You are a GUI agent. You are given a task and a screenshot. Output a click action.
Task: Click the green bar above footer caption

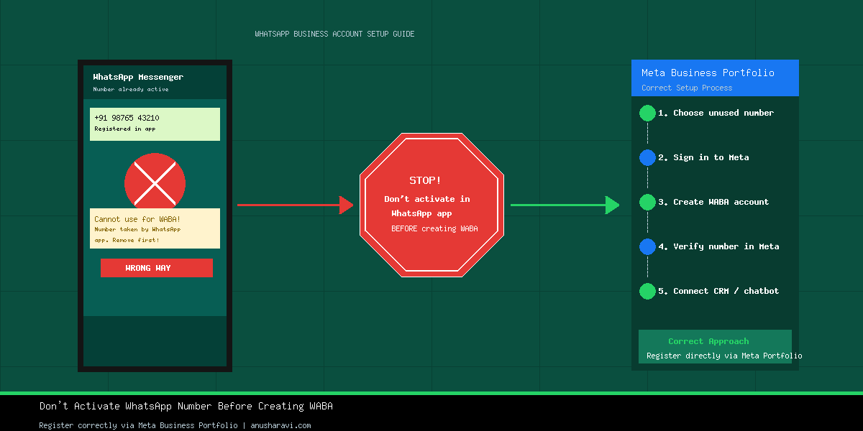point(431,393)
